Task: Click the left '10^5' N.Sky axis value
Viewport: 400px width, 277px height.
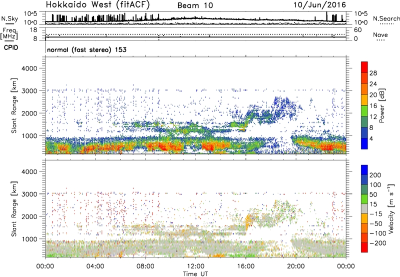Action: point(31,13)
